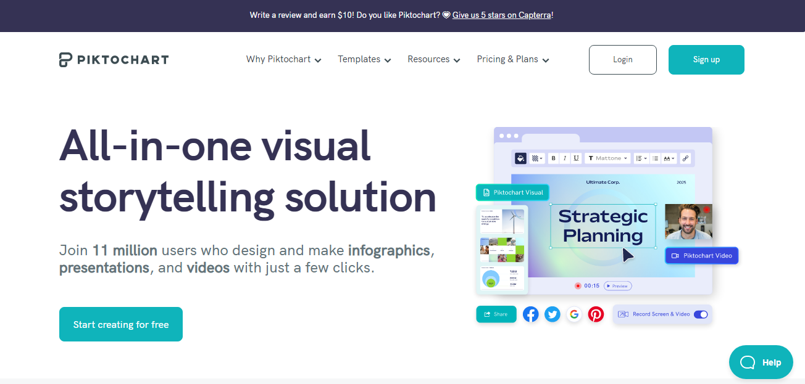Viewport: 805px width, 384px height.
Task: Click the Facebook share icon
Action: coord(531,314)
